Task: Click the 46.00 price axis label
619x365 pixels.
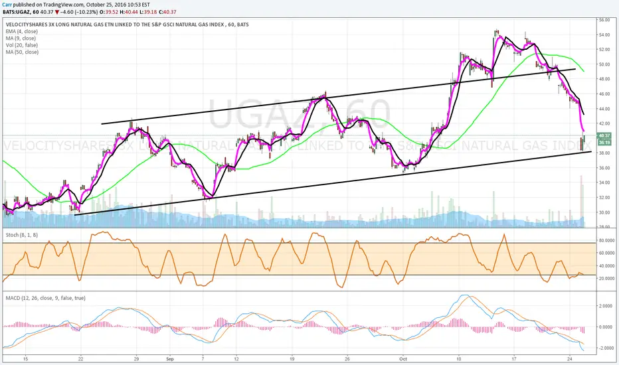Action: pos(604,94)
